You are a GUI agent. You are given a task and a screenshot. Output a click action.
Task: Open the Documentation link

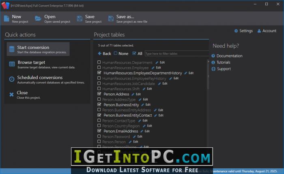click(227, 56)
